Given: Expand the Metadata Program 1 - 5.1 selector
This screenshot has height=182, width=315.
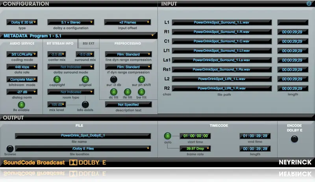Looking at the screenshot, I should 78,36.
